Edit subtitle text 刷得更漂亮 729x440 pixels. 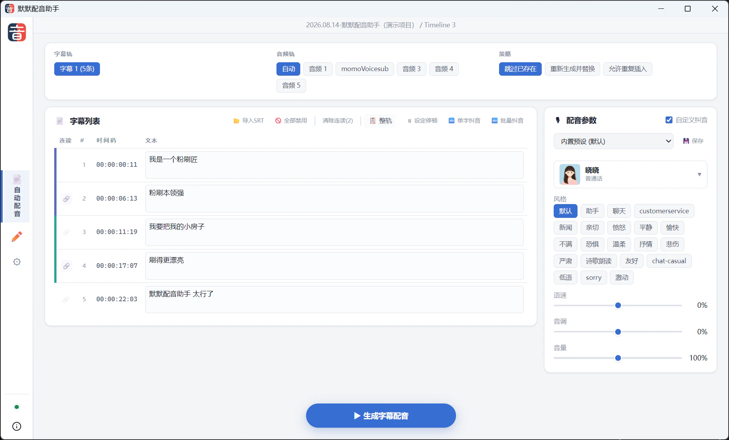point(334,266)
